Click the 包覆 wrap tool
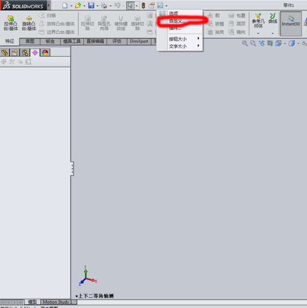 [237, 15]
